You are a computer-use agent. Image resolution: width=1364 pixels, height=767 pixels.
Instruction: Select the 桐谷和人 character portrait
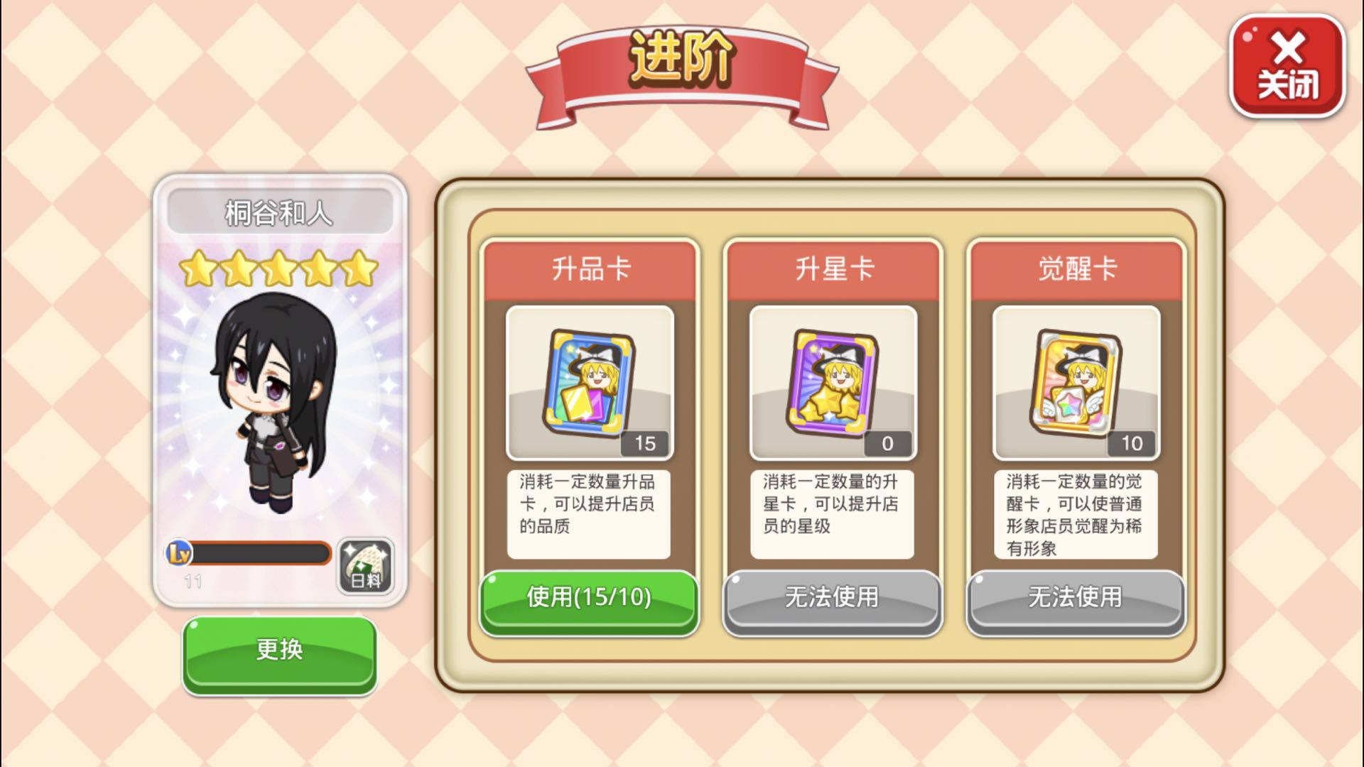277,402
